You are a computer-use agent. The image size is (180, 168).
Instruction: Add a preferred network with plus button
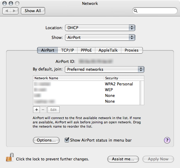point(37,110)
